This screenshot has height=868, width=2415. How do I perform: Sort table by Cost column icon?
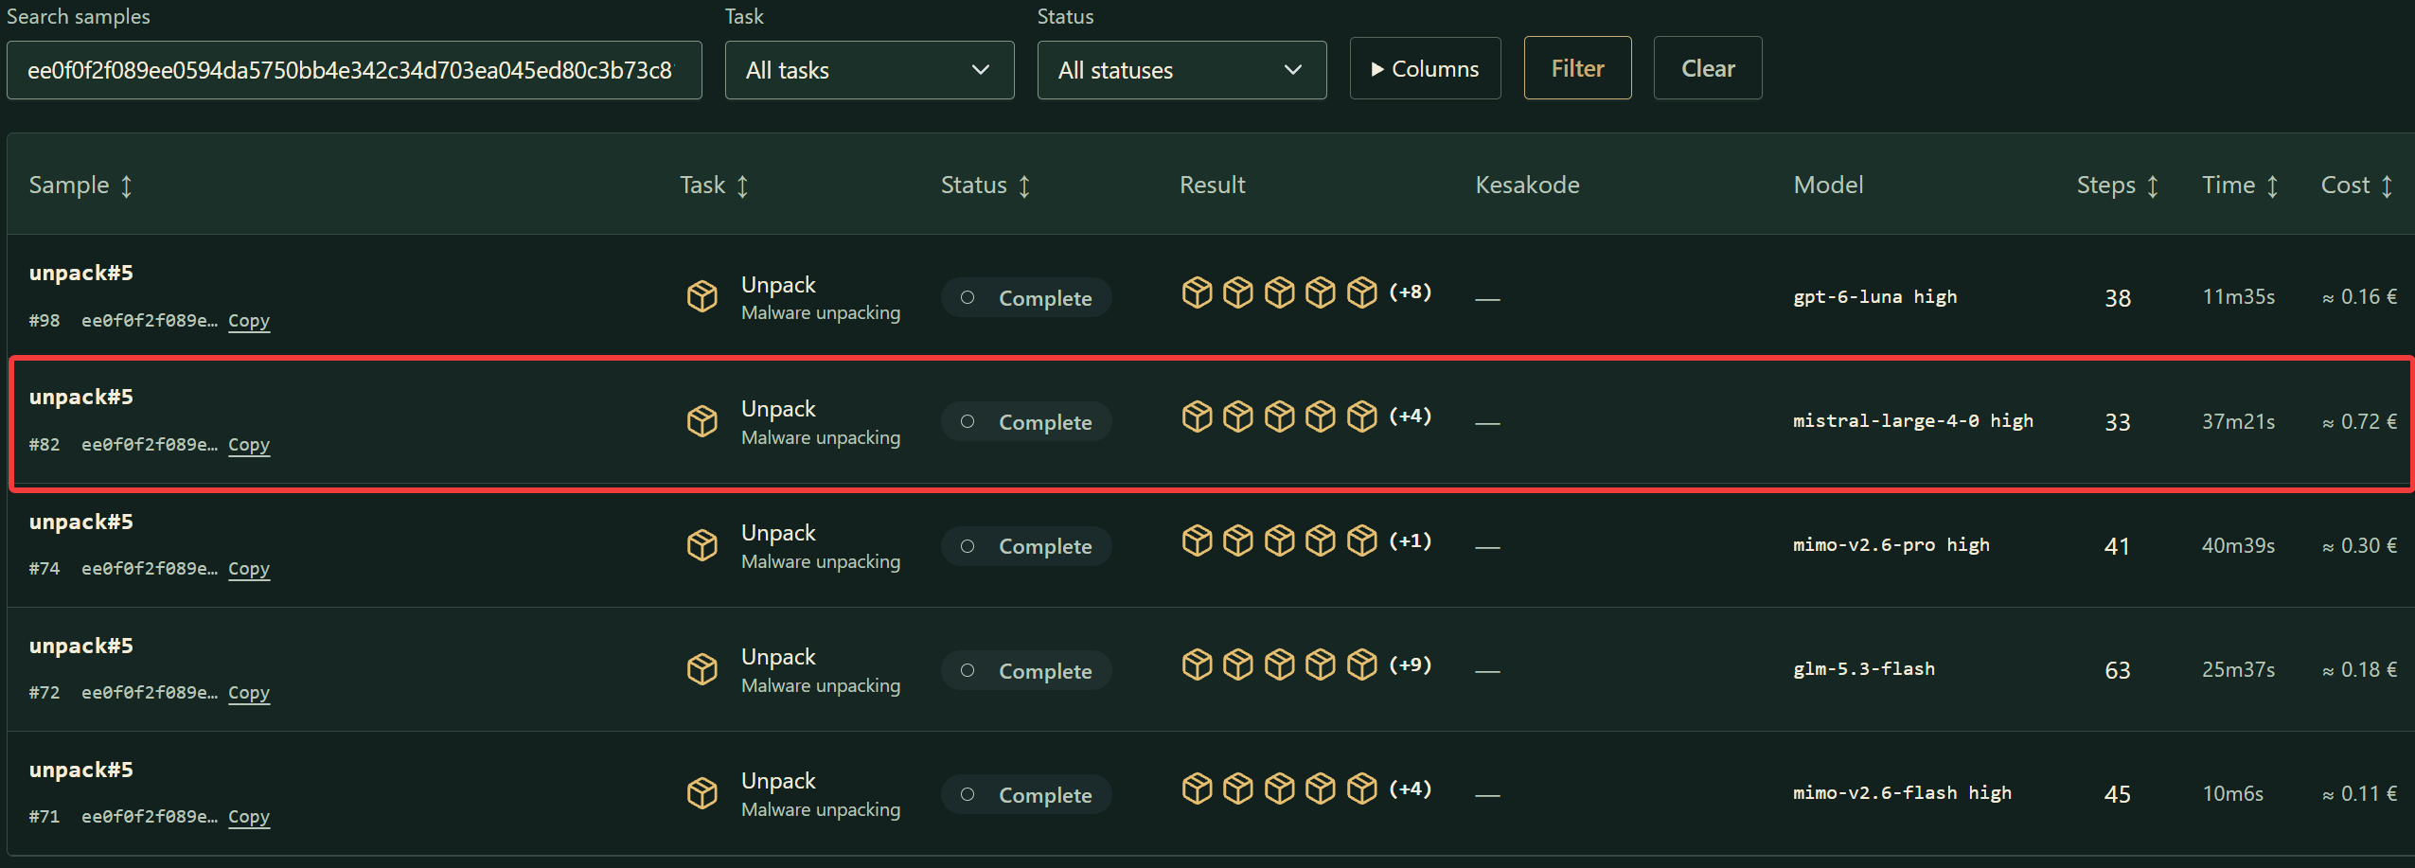pos(2387,186)
